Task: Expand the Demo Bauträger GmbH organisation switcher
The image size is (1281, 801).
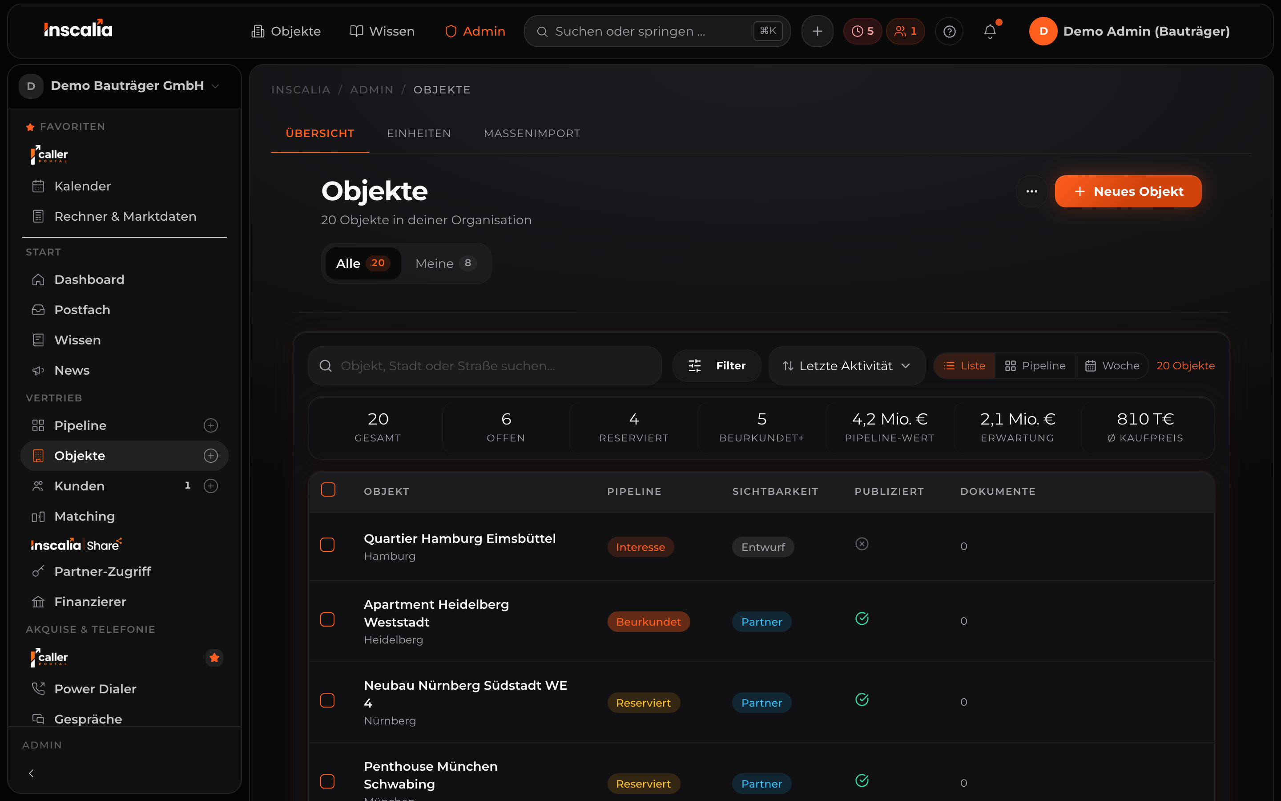Action: click(x=125, y=86)
